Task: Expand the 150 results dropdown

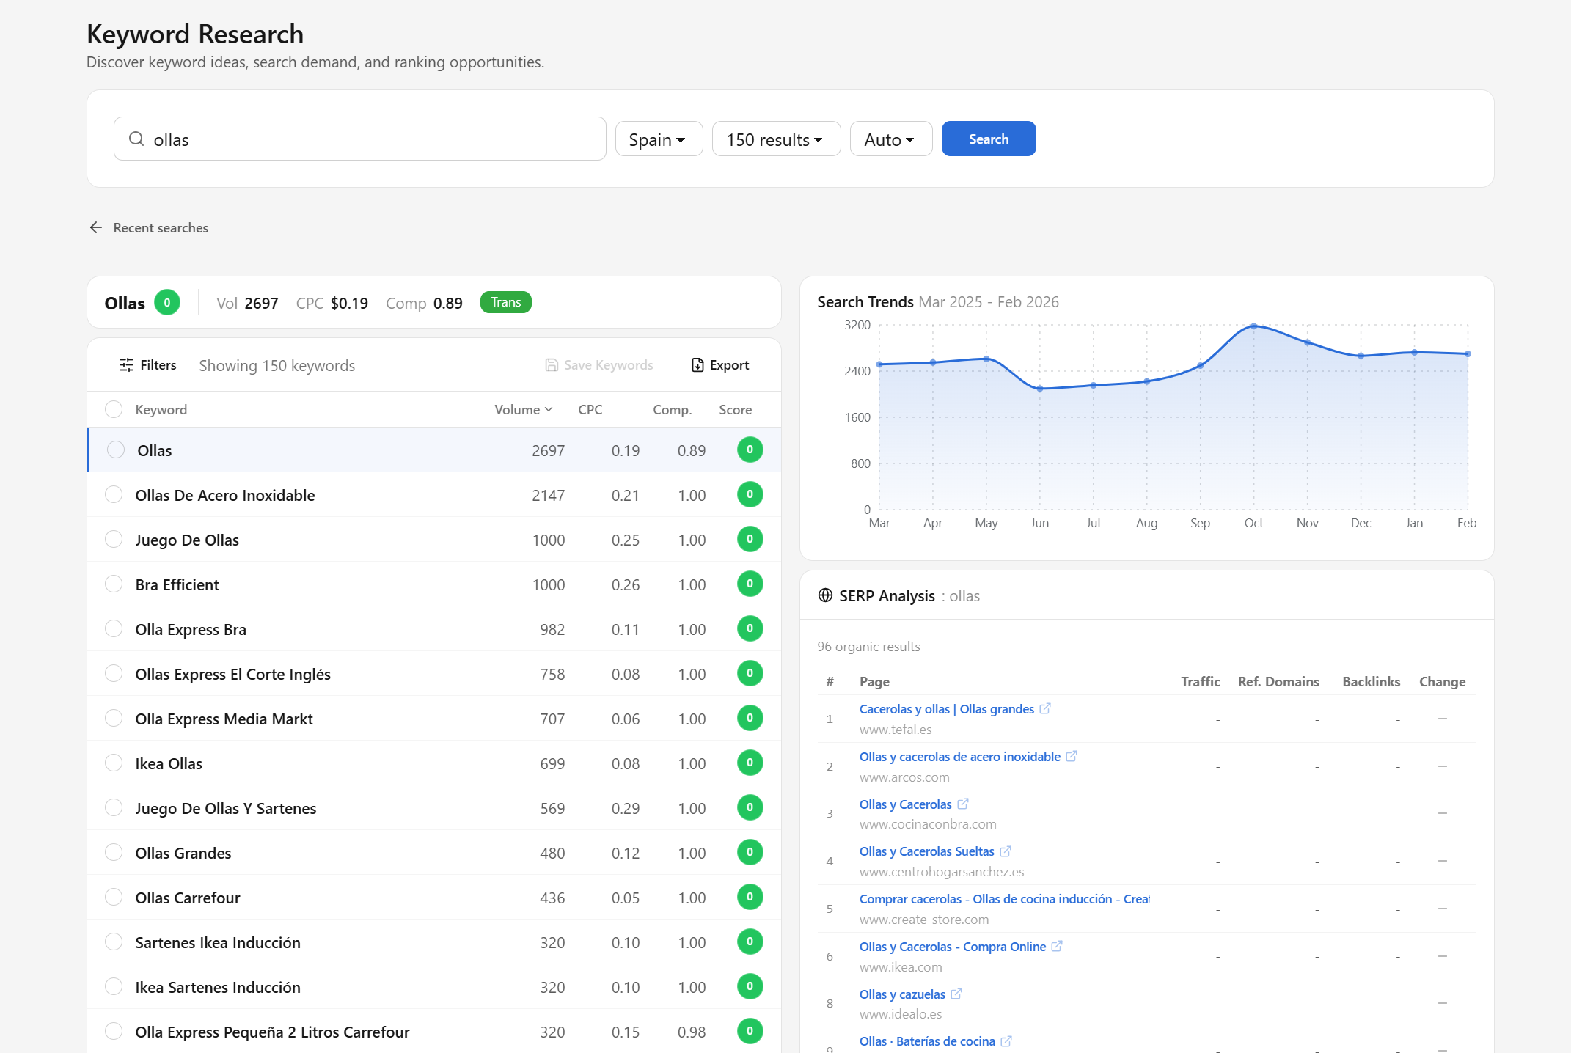Action: (x=775, y=139)
